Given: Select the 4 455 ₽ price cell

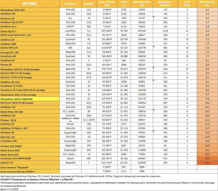Looking at the screenshot, I should (107, 61).
